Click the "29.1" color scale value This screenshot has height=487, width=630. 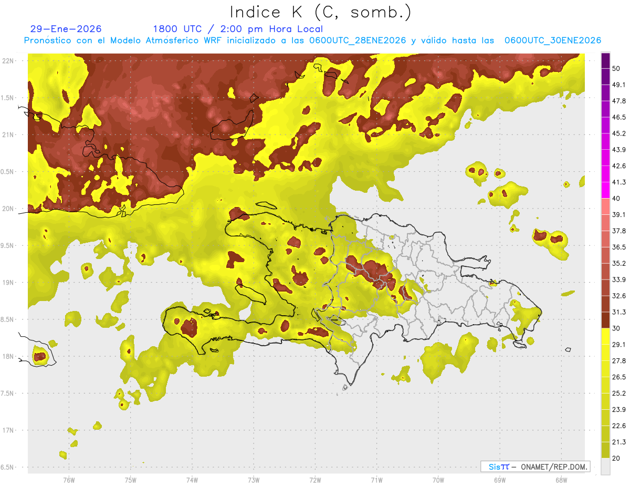point(619,345)
